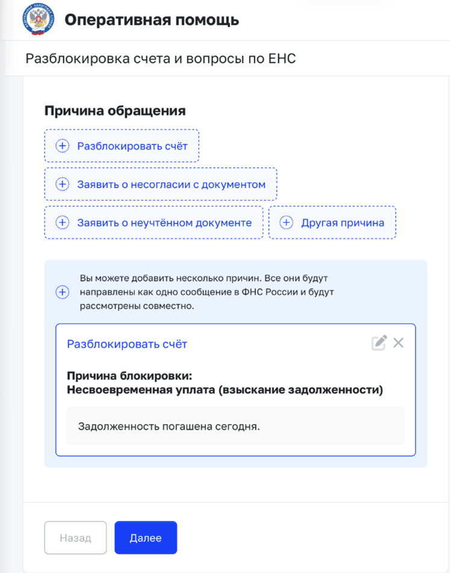Click the Оперативная помощь title
Screen dimensions: 450x573
pyautogui.click(x=152, y=20)
